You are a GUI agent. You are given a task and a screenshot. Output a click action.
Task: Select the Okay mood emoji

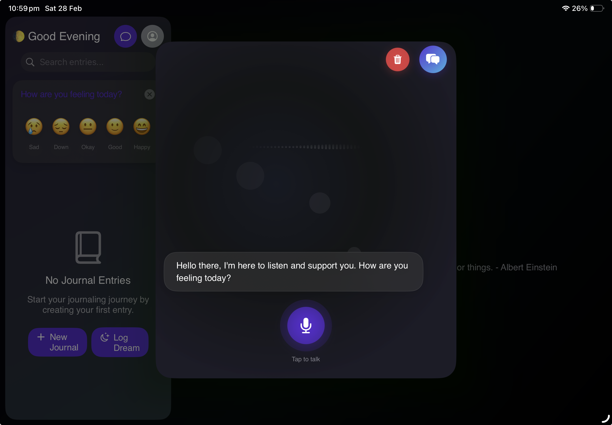(x=88, y=126)
